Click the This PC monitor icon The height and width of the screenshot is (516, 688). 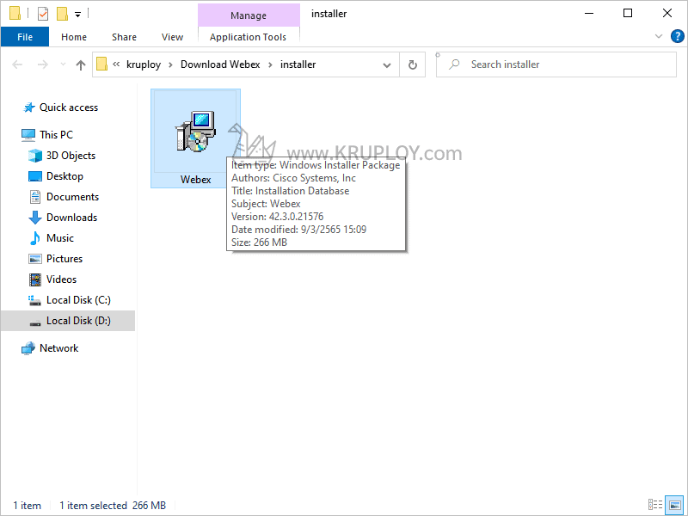point(28,135)
